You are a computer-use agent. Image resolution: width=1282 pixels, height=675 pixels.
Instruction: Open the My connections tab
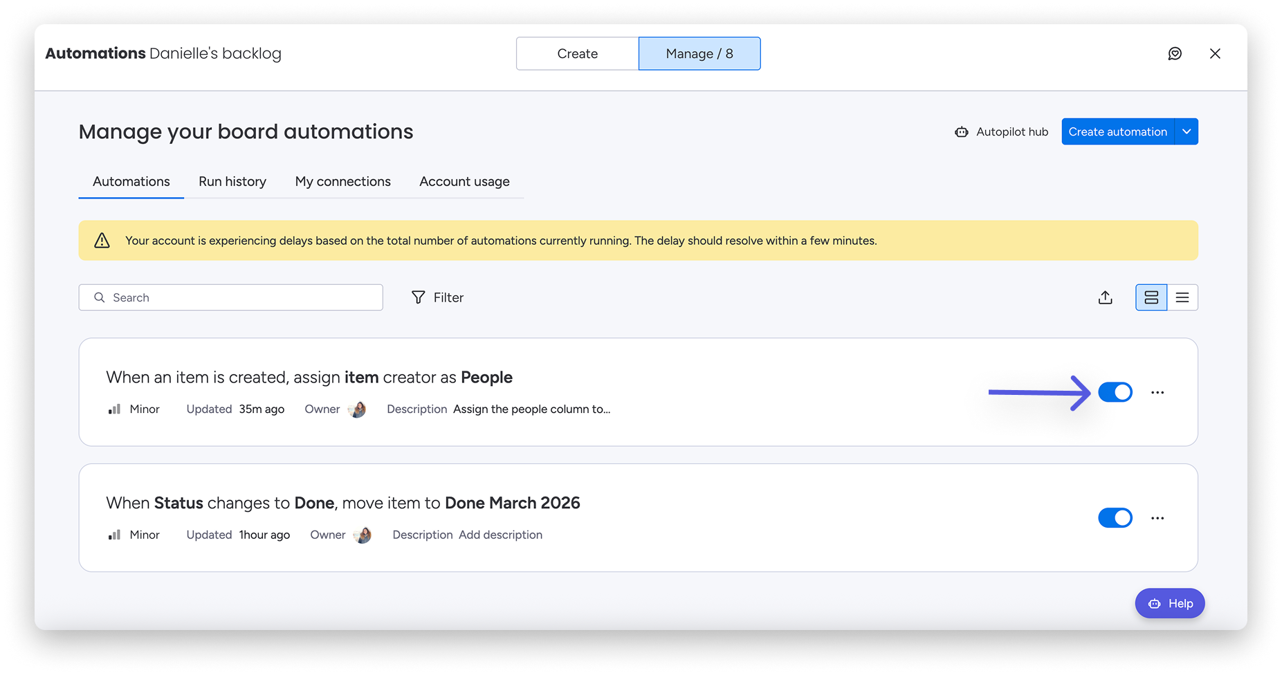click(342, 181)
